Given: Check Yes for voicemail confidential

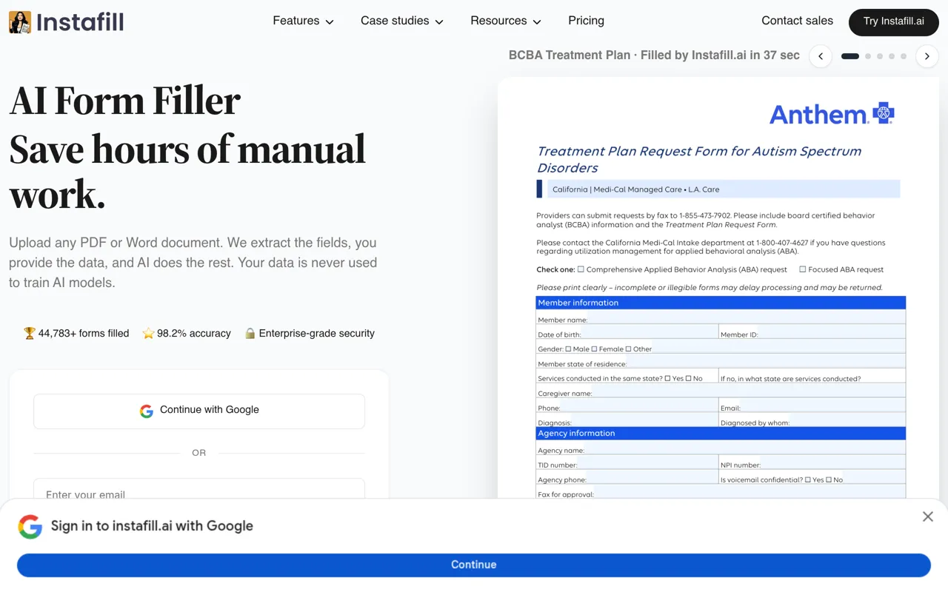Looking at the screenshot, I should [x=808, y=480].
